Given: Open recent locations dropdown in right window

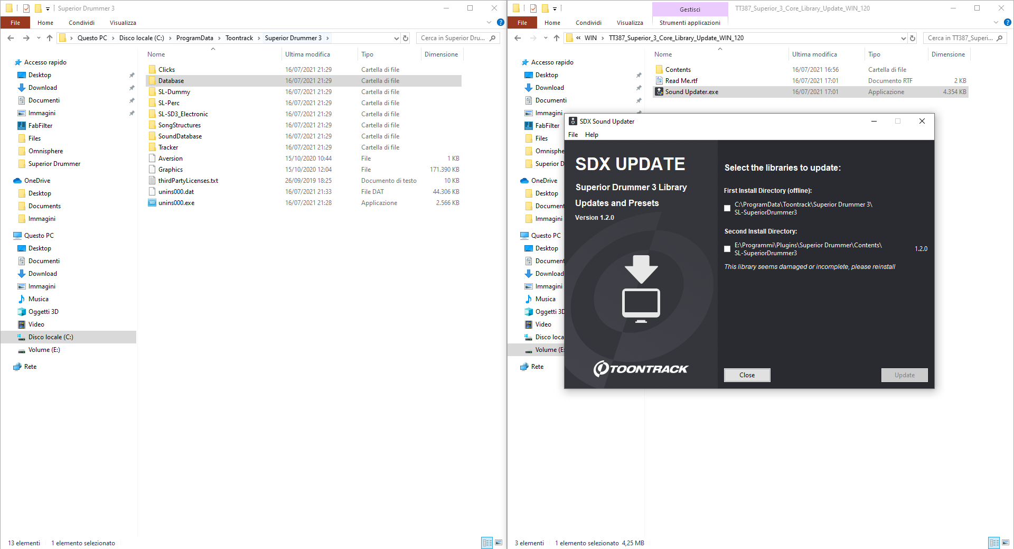Looking at the screenshot, I should coord(546,38).
